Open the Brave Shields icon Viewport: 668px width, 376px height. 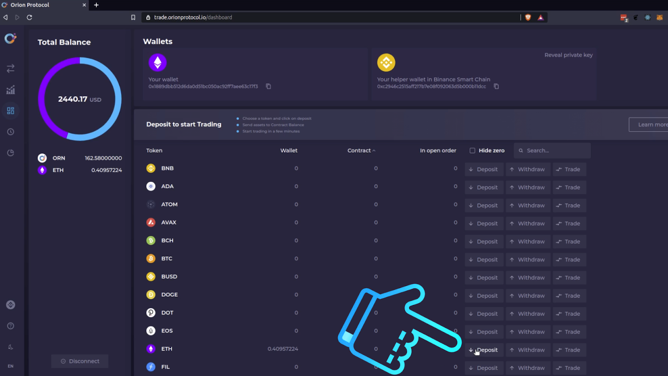[528, 17]
